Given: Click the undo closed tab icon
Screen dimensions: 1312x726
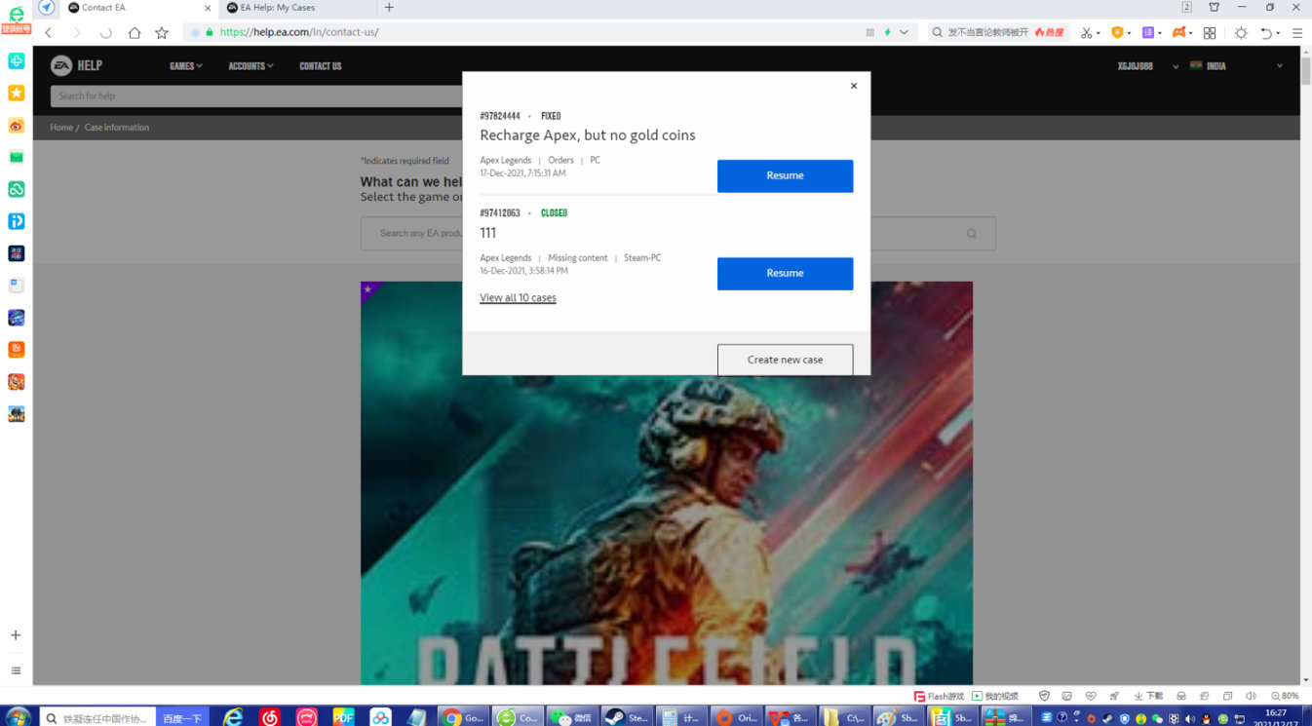Looking at the screenshot, I should [1265, 32].
